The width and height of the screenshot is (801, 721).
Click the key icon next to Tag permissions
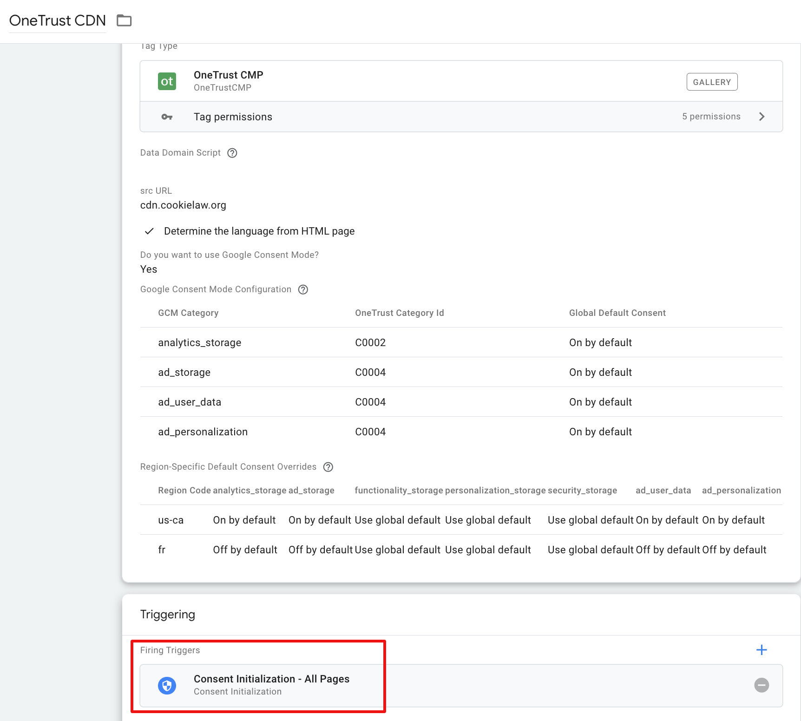167,117
